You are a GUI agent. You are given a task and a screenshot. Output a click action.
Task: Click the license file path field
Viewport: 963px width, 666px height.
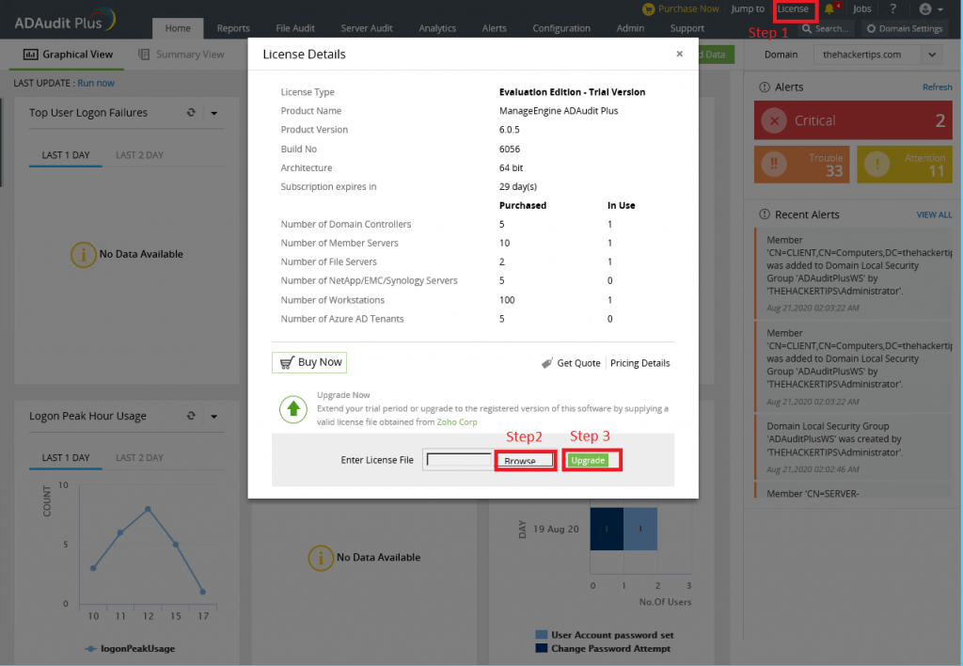pos(459,460)
